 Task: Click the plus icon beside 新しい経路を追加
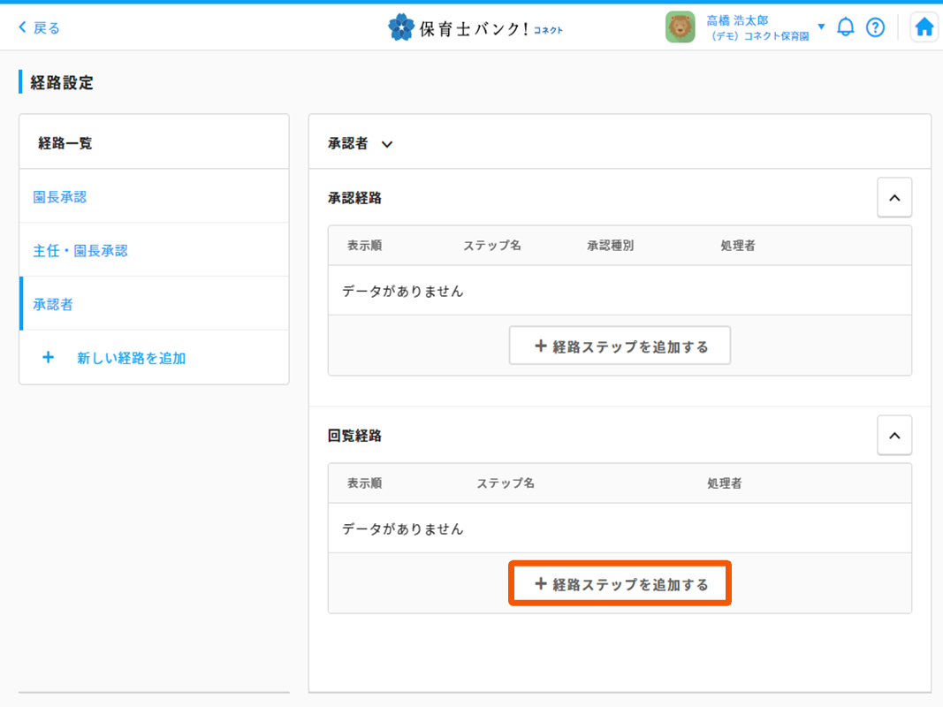click(49, 358)
